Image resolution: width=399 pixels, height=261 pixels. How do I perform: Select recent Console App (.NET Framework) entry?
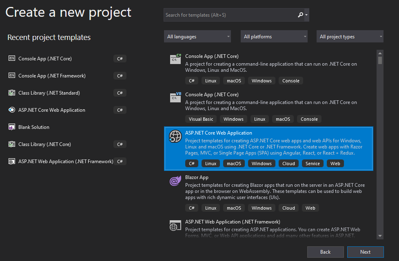(x=67, y=75)
